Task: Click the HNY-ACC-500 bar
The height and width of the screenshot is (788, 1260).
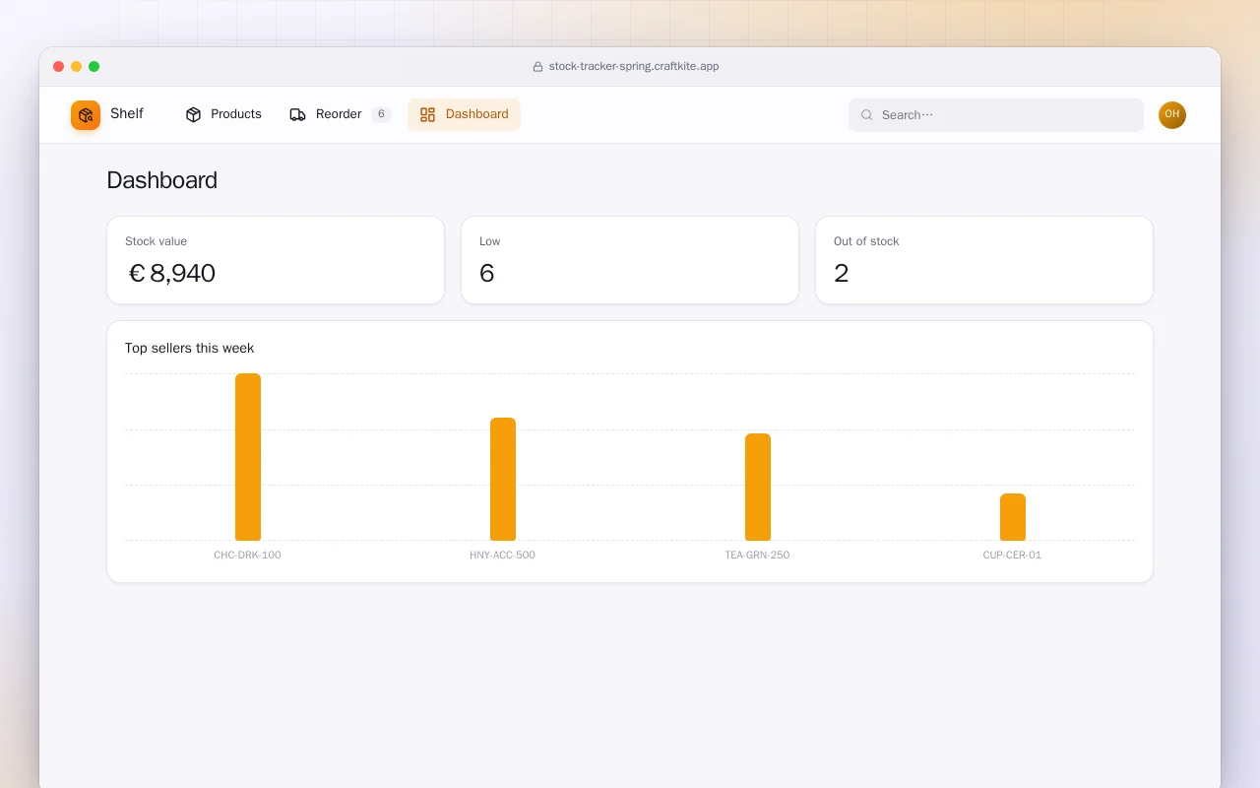Action: click(x=503, y=479)
